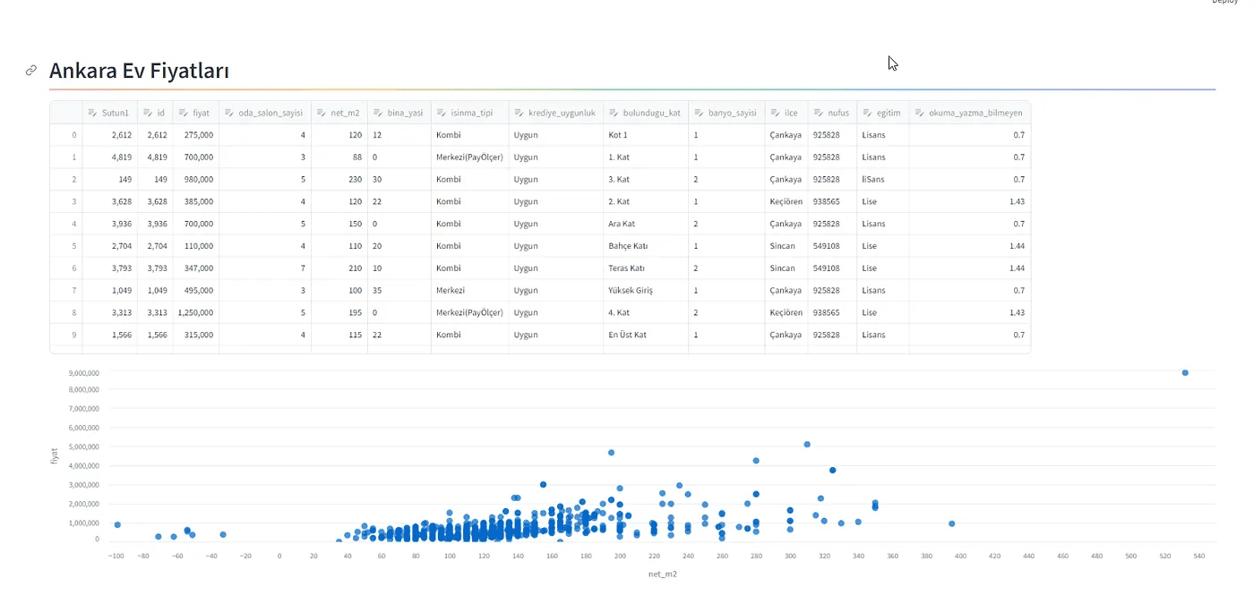Click the krediye_uygunluk column header
1254x595 pixels.
(556, 113)
